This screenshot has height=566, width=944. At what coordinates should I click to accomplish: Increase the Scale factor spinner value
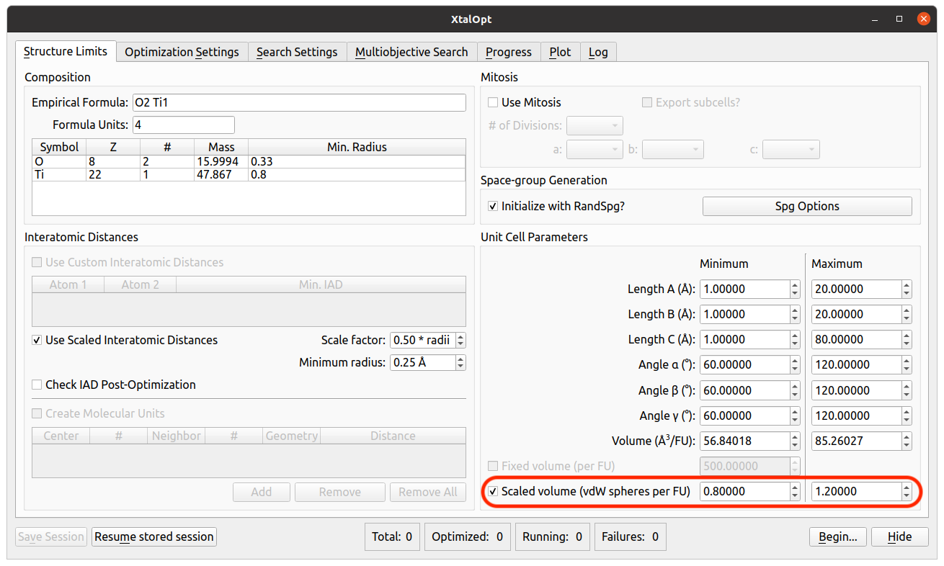pos(460,336)
